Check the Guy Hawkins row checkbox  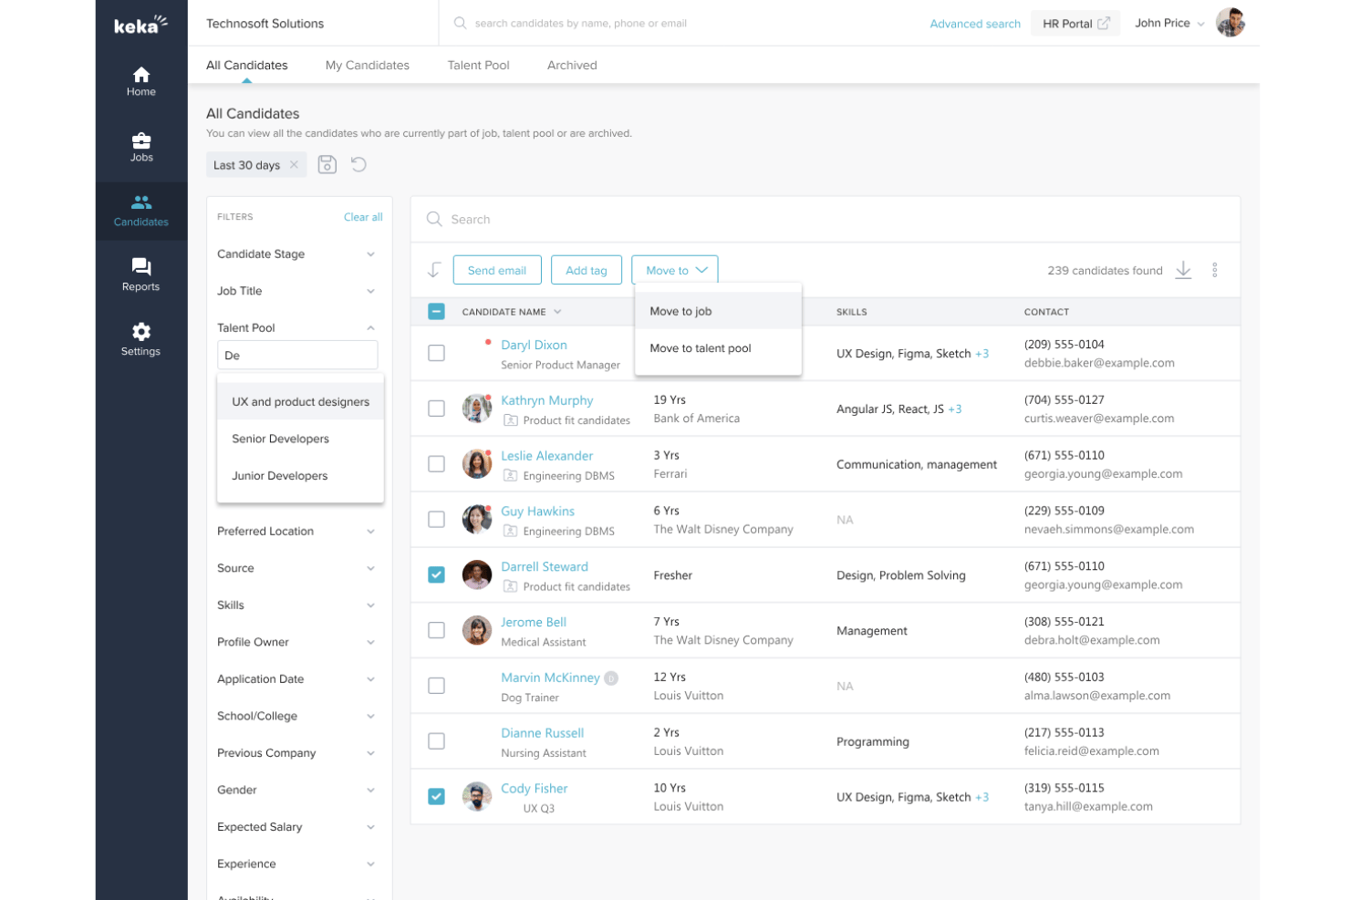[x=437, y=520]
